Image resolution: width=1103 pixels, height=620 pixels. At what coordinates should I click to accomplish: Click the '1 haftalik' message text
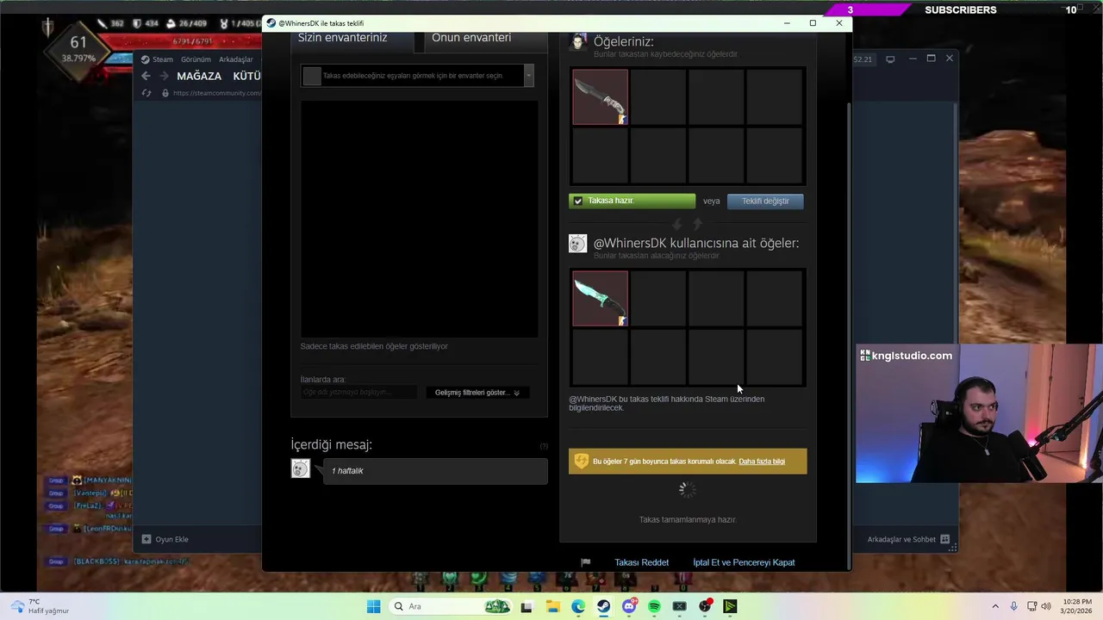coord(347,471)
